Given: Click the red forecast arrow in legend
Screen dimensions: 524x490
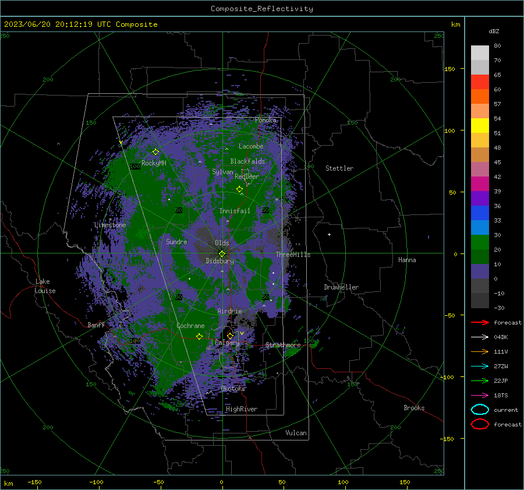Looking at the screenshot, I should [x=480, y=322].
